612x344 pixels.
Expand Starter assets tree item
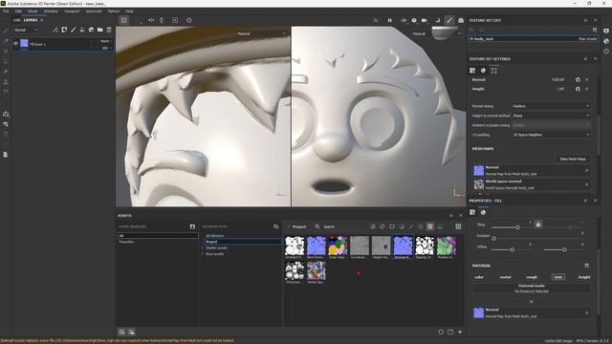coord(203,247)
